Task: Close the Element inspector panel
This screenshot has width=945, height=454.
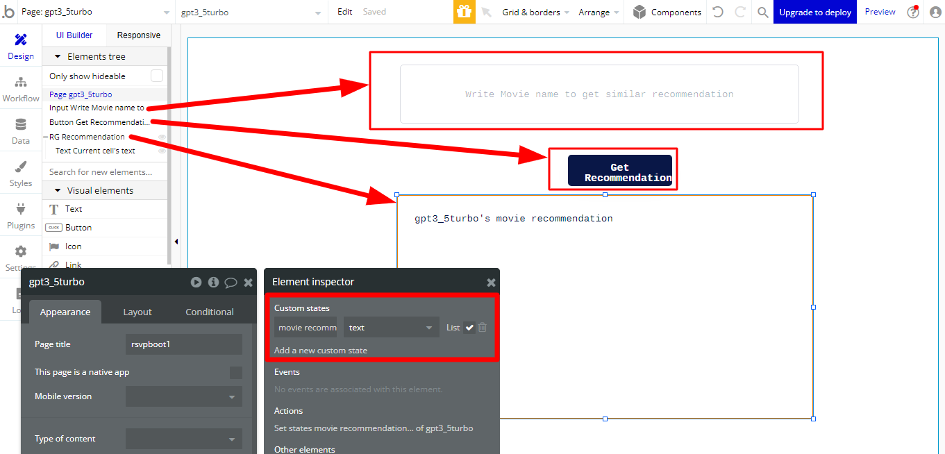Action: point(491,283)
